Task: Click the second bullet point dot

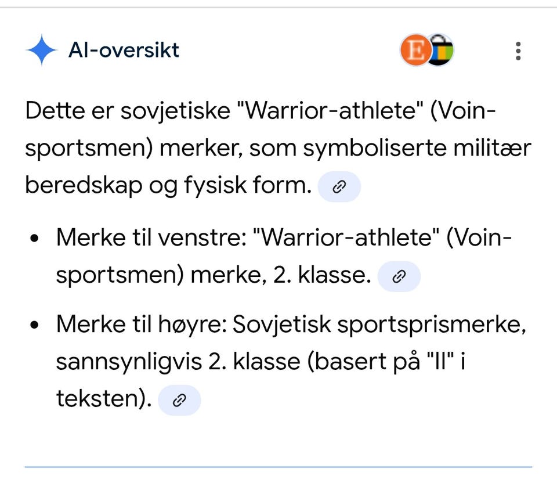Action: tap(34, 325)
